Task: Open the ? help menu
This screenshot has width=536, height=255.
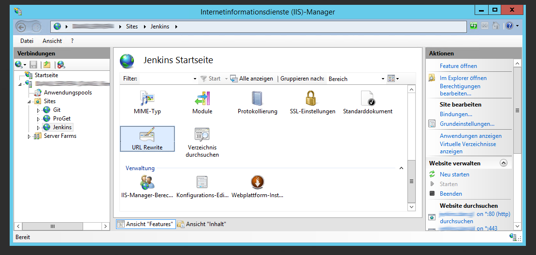Action: pos(72,41)
